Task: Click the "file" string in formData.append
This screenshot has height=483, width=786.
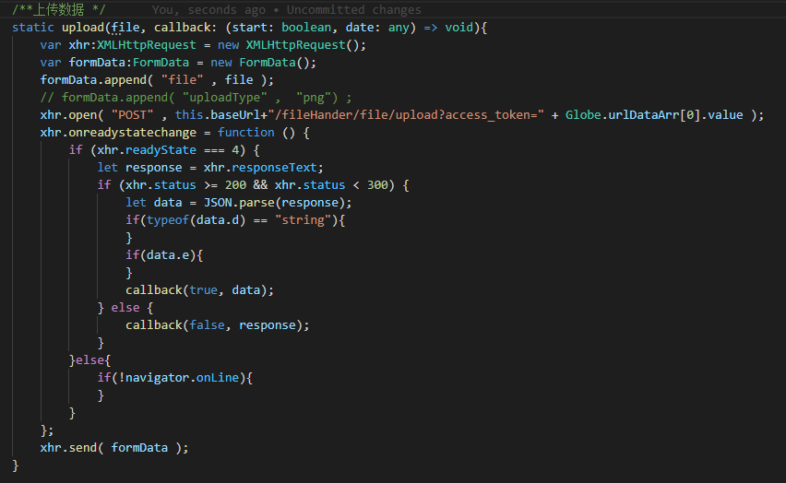Action: point(182,80)
